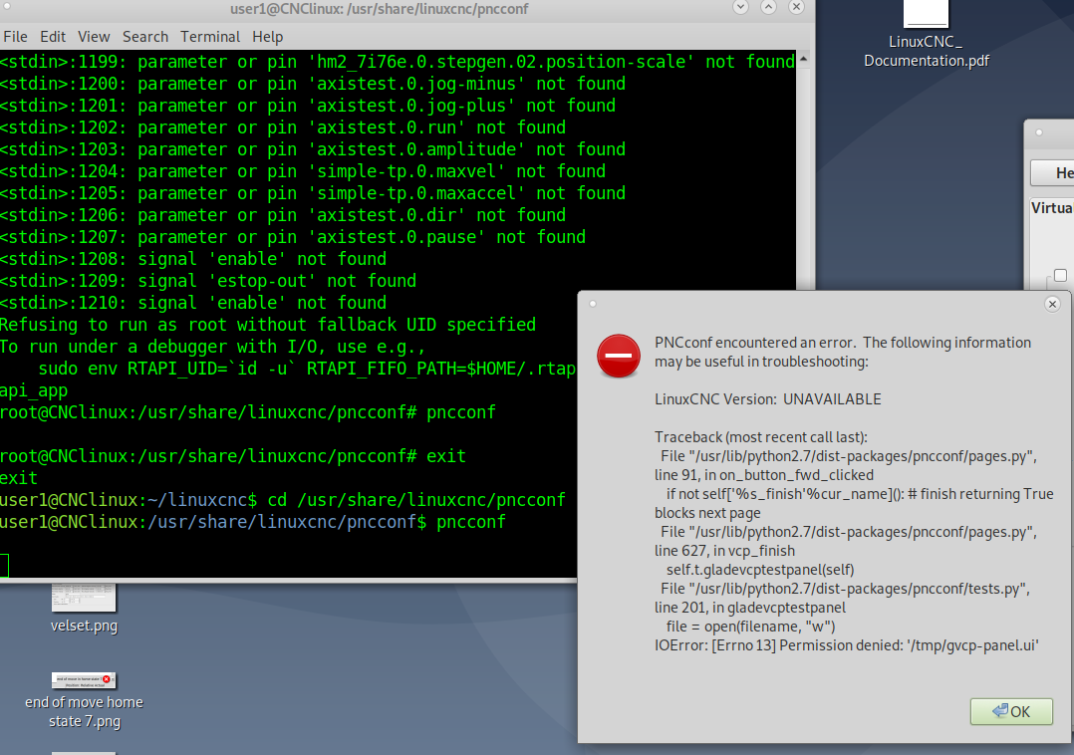Toggle the checkbox in the background window

tap(1060, 275)
